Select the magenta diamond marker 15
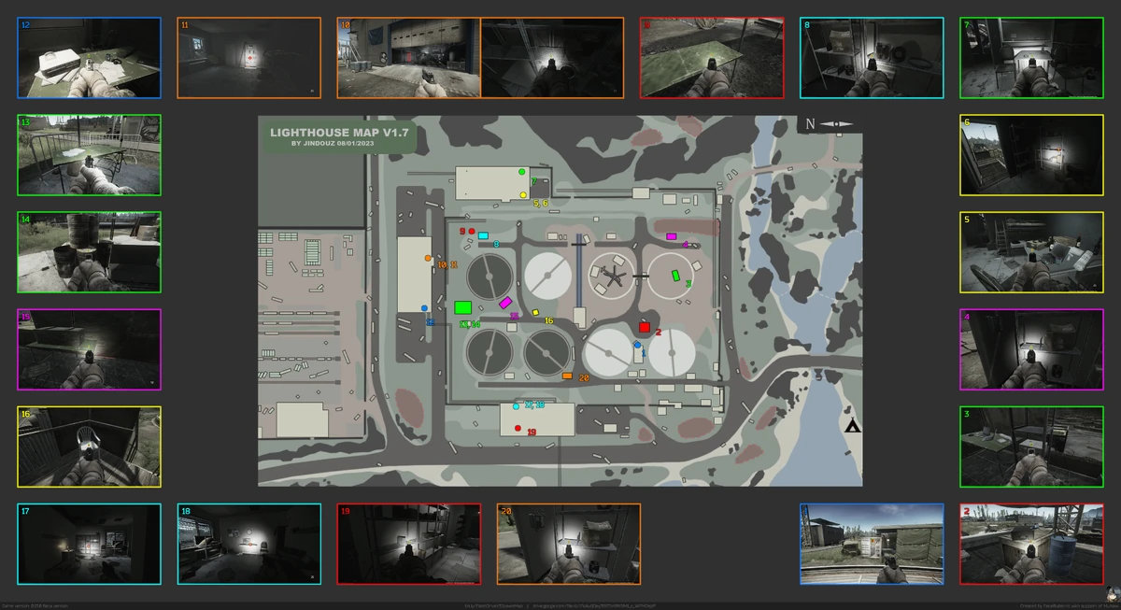Image resolution: width=1121 pixels, height=610 pixels. click(504, 301)
